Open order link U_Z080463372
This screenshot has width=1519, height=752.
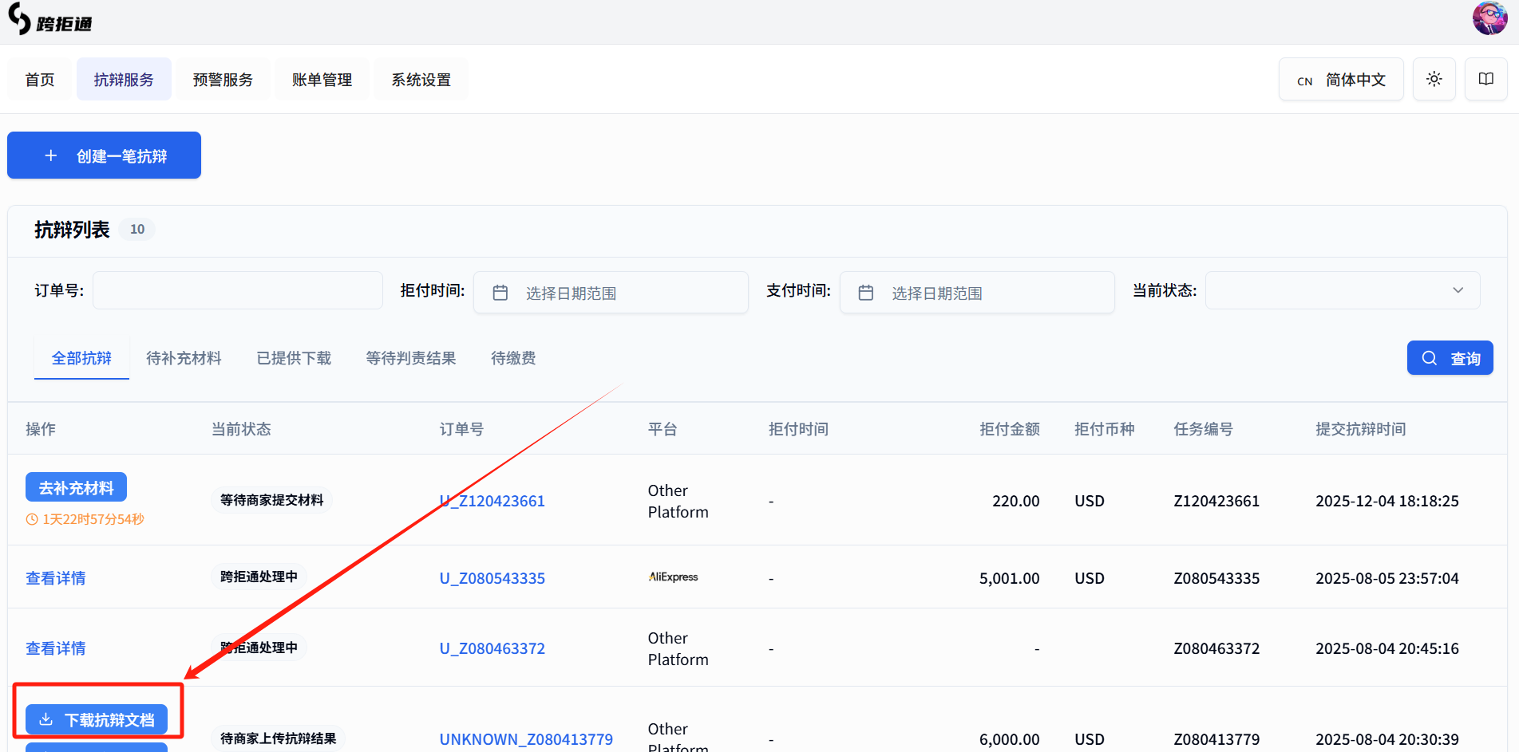click(492, 648)
